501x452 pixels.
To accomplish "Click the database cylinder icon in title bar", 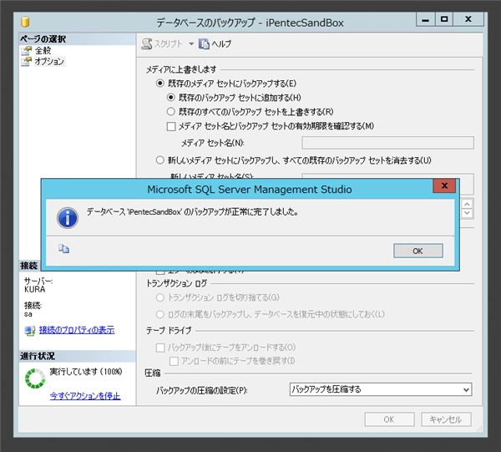I will [25, 22].
